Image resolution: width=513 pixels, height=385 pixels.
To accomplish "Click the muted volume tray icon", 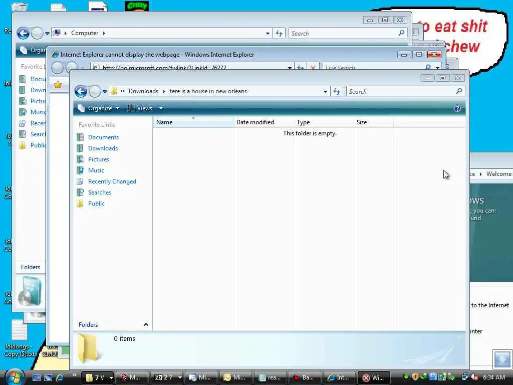I will (474, 377).
